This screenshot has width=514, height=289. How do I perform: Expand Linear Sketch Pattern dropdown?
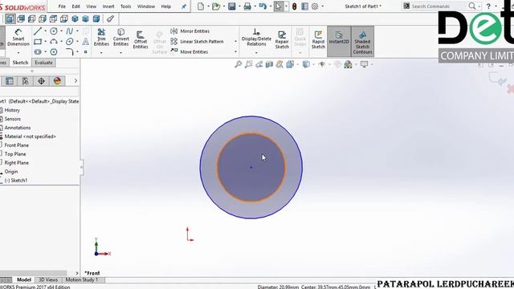click(235, 42)
